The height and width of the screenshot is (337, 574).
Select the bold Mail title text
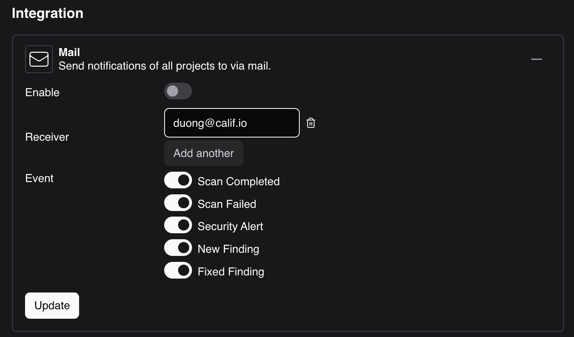[69, 52]
